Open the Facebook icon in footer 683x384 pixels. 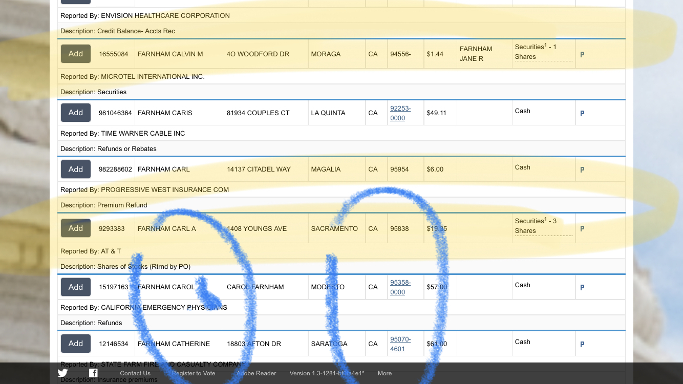point(93,373)
